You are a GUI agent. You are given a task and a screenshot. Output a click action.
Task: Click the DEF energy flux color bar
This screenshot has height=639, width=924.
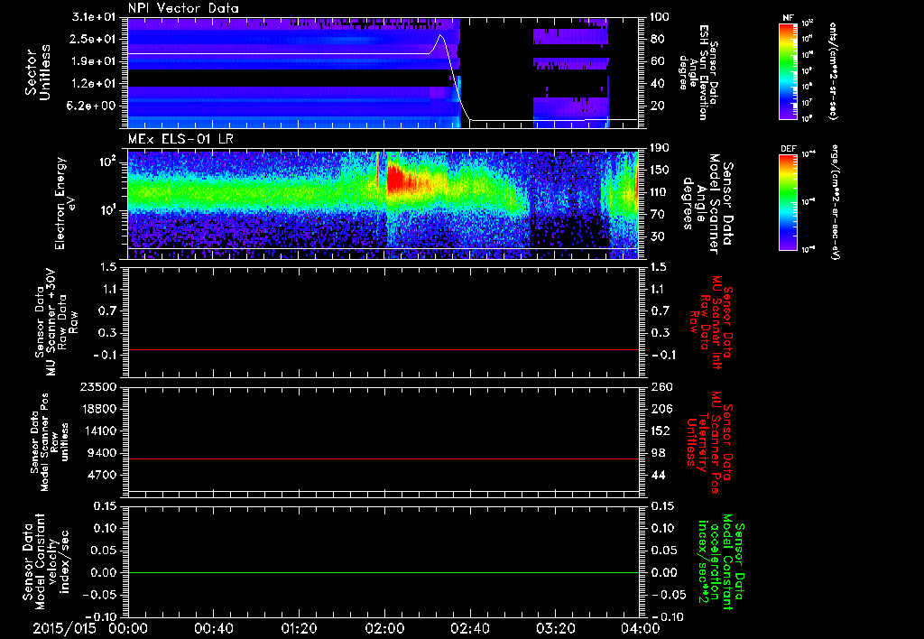789,202
